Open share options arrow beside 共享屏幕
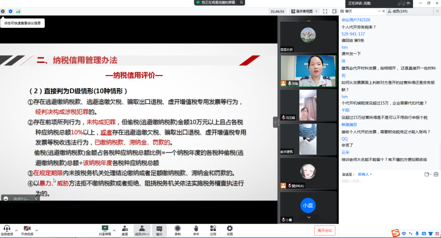 114,230
